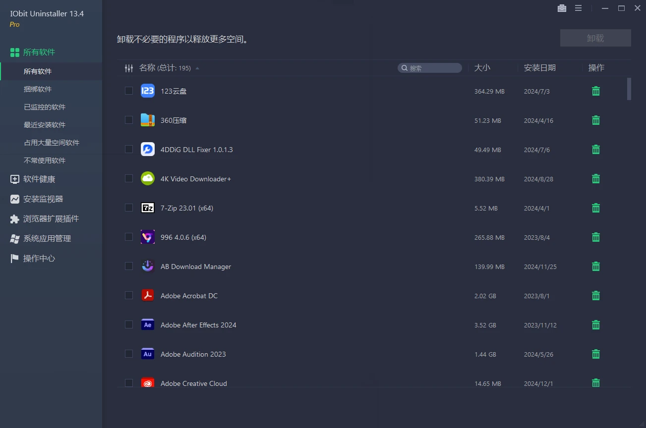
Task: Tick the Adobe Audition 2023 checkbox
Action: [129, 354]
